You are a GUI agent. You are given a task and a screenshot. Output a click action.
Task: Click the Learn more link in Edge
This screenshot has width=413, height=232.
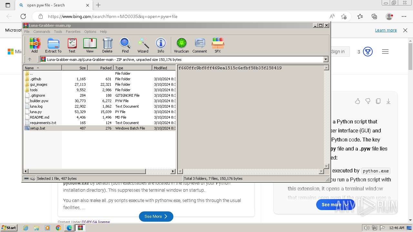[x=386, y=30]
